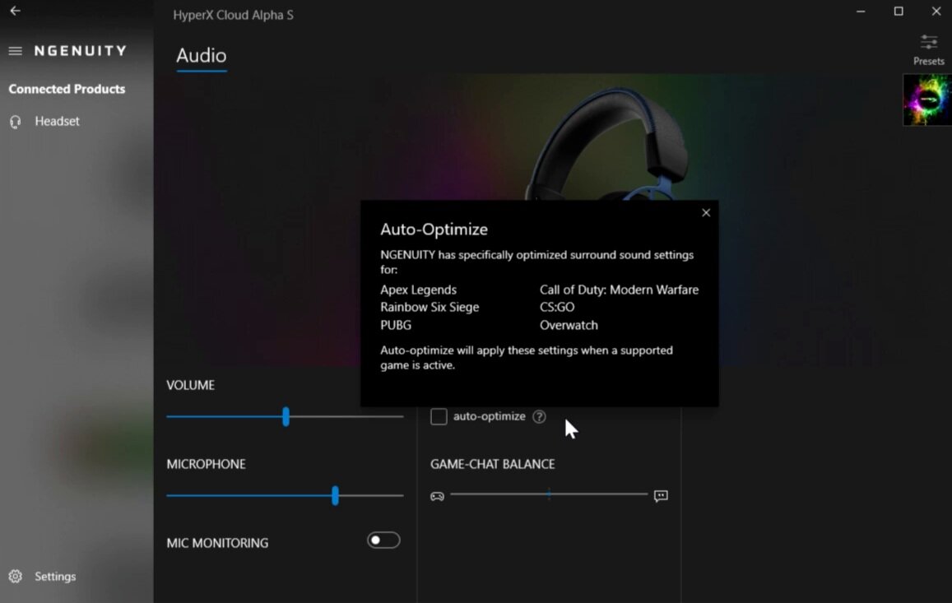Open Settings via the gear icon
Screen dimensions: 952x603
tap(16, 577)
